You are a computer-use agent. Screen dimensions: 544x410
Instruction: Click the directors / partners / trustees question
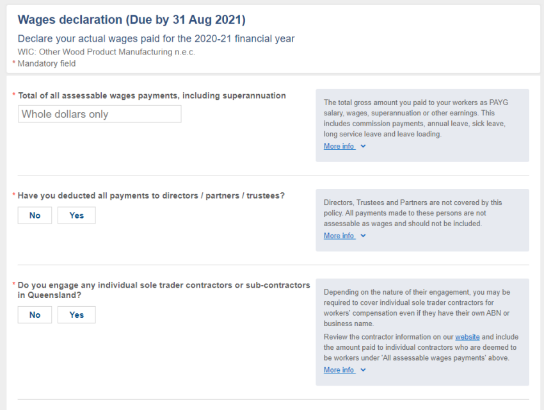151,195
